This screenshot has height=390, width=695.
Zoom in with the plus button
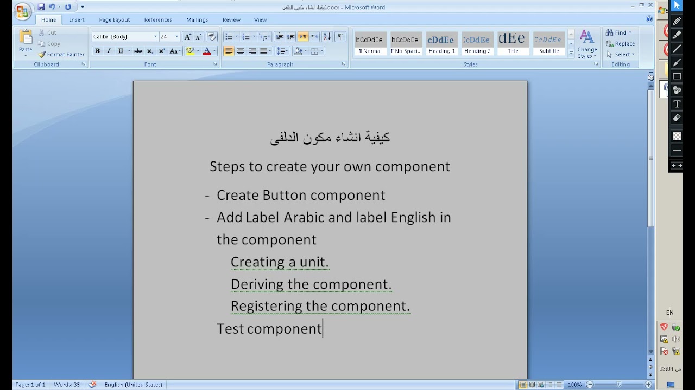point(648,385)
